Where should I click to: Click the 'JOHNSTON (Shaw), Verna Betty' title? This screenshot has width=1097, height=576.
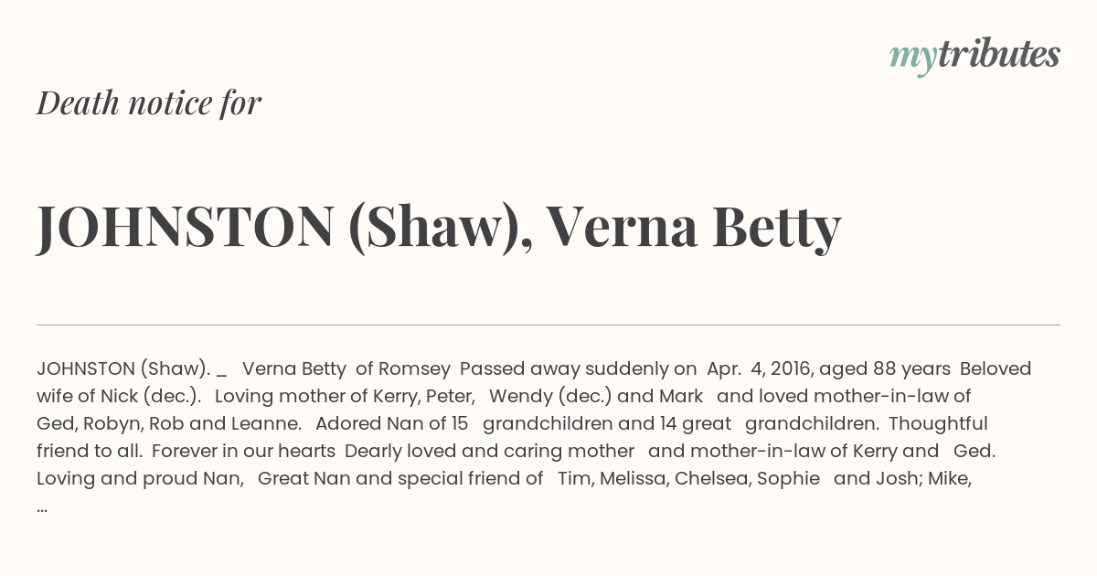pos(438,228)
